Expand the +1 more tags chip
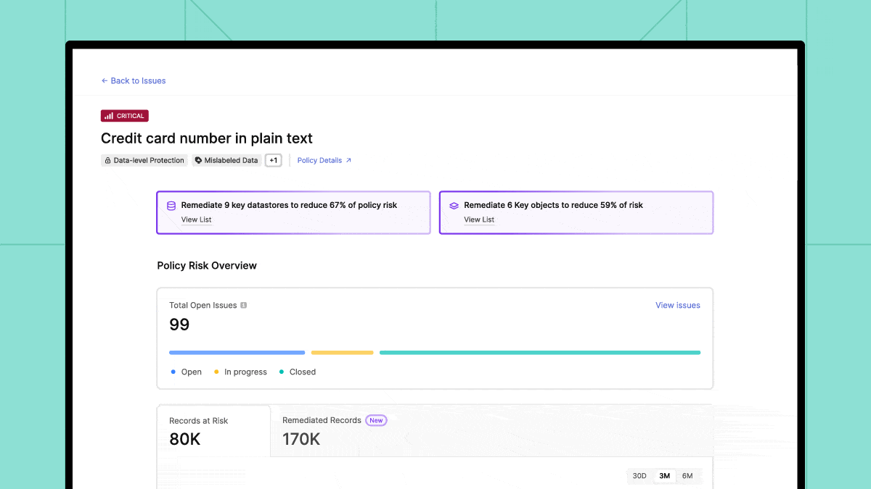This screenshot has height=489, width=871. (273, 161)
